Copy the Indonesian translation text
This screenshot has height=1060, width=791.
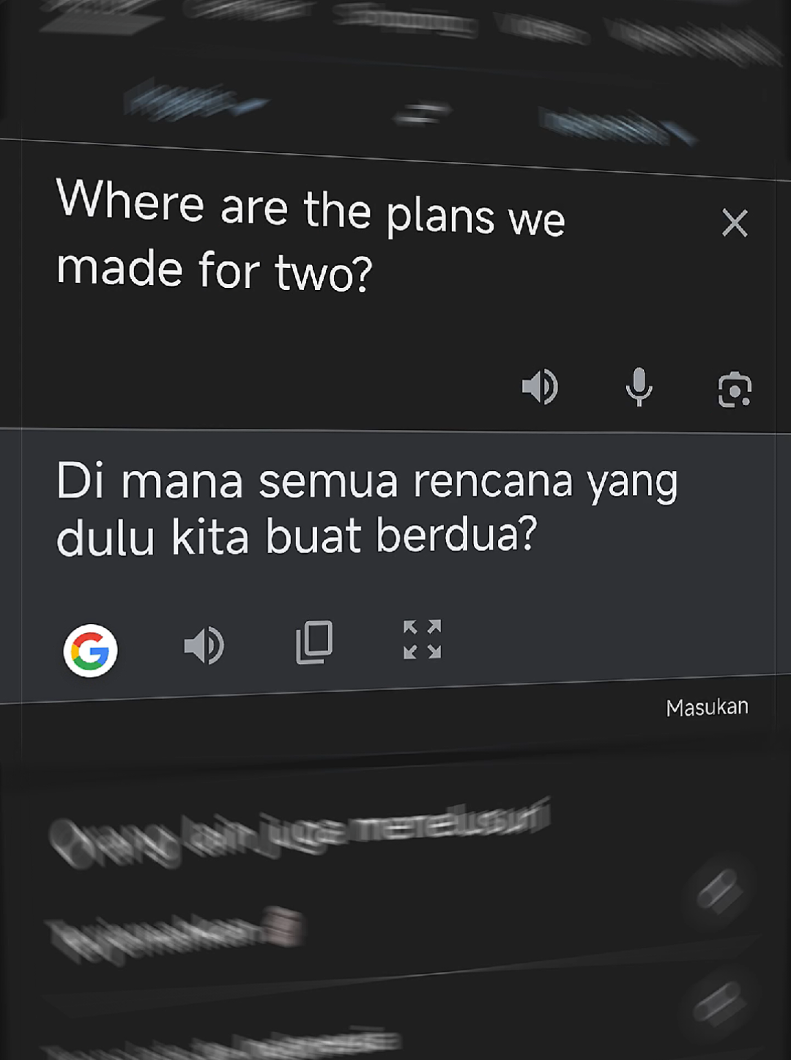click(314, 642)
